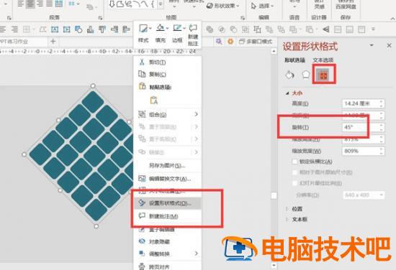Close the Format Shape pane

tap(389, 45)
